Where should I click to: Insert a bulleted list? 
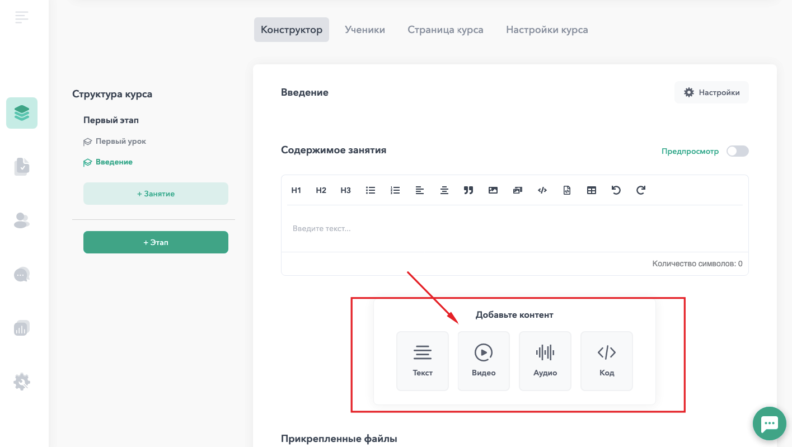370,190
